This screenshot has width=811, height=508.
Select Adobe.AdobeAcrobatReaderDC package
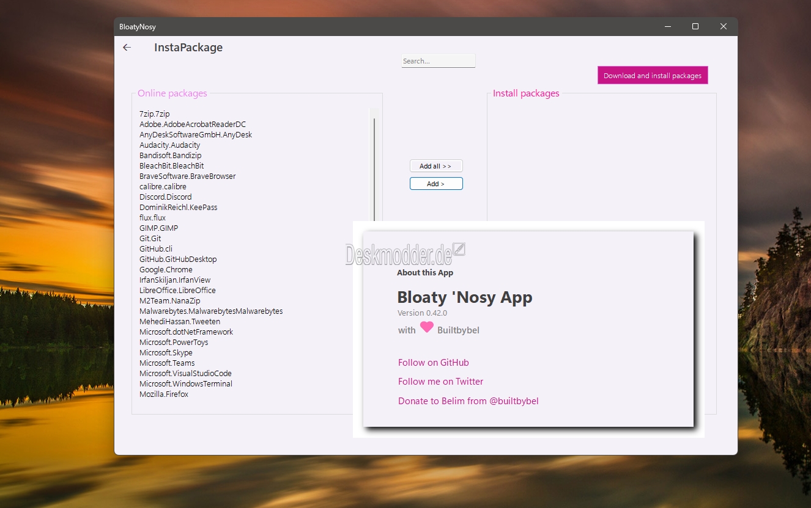tap(193, 125)
